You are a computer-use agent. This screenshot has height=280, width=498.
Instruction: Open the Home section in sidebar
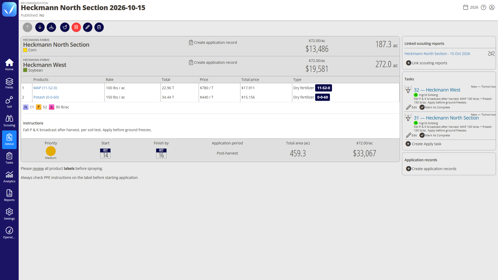pos(9,65)
